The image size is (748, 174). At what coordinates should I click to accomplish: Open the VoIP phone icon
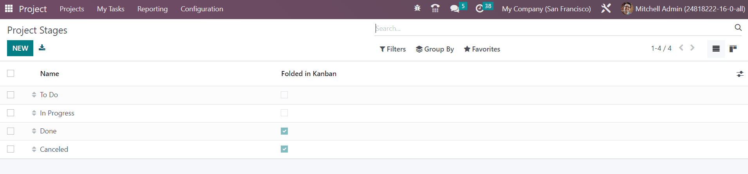coord(435,8)
